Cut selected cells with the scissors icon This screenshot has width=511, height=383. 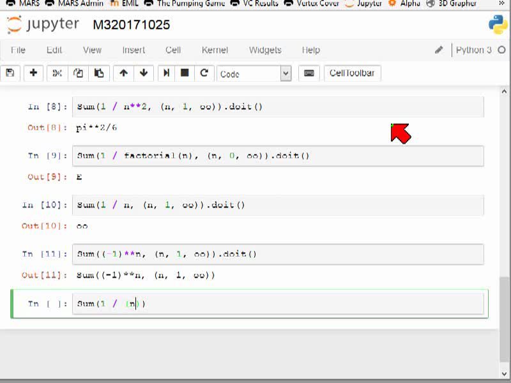pyautogui.click(x=57, y=73)
